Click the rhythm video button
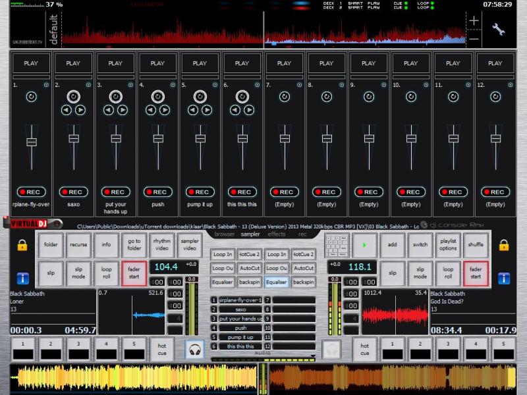Screen dimensions: 527x395 (162, 244)
